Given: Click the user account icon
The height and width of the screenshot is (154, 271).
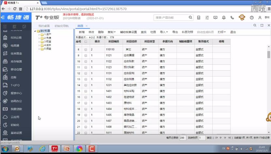Looking at the screenshot, I should (260, 17).
